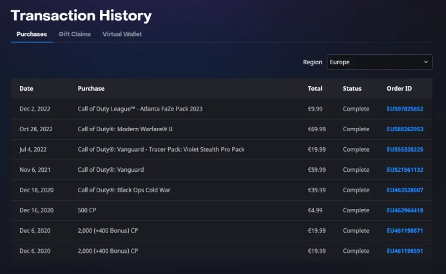Open the Gift Claims tab
This screenshot has height=274, width=446.
[75, 34]
